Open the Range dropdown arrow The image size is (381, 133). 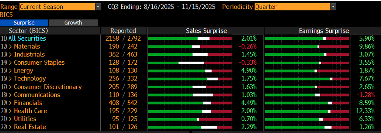[x=98, y=7]
